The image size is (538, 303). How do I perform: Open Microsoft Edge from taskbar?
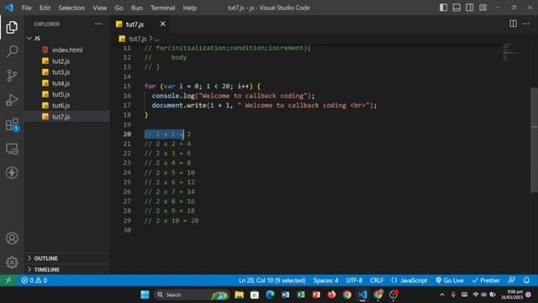coord(270,295)
